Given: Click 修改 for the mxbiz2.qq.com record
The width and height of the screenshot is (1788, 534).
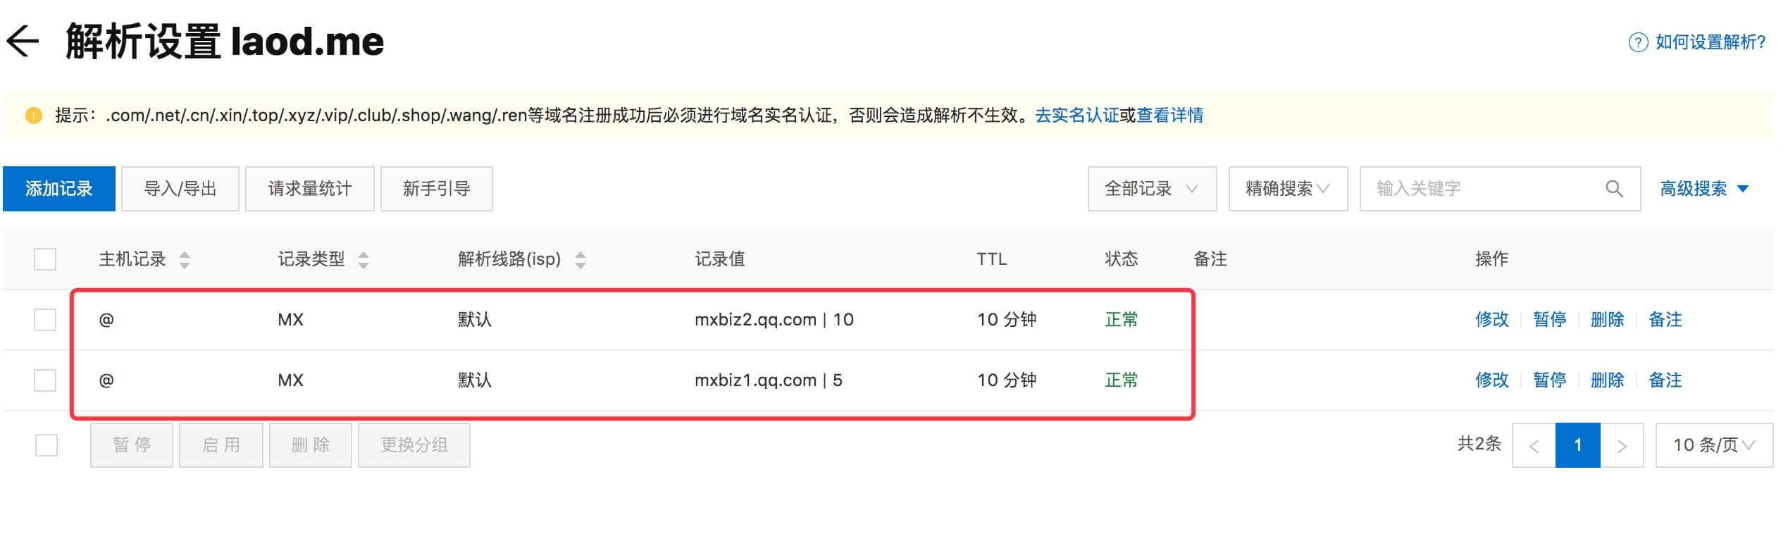Looking at the screenshot, I should 1491,320.
